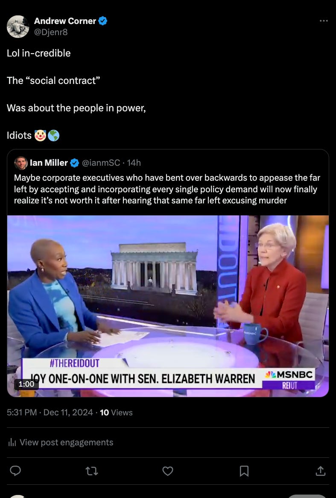336x498 pixels.
Task: Click Andrew Corner's profile avatar
Action: (18, 27)
